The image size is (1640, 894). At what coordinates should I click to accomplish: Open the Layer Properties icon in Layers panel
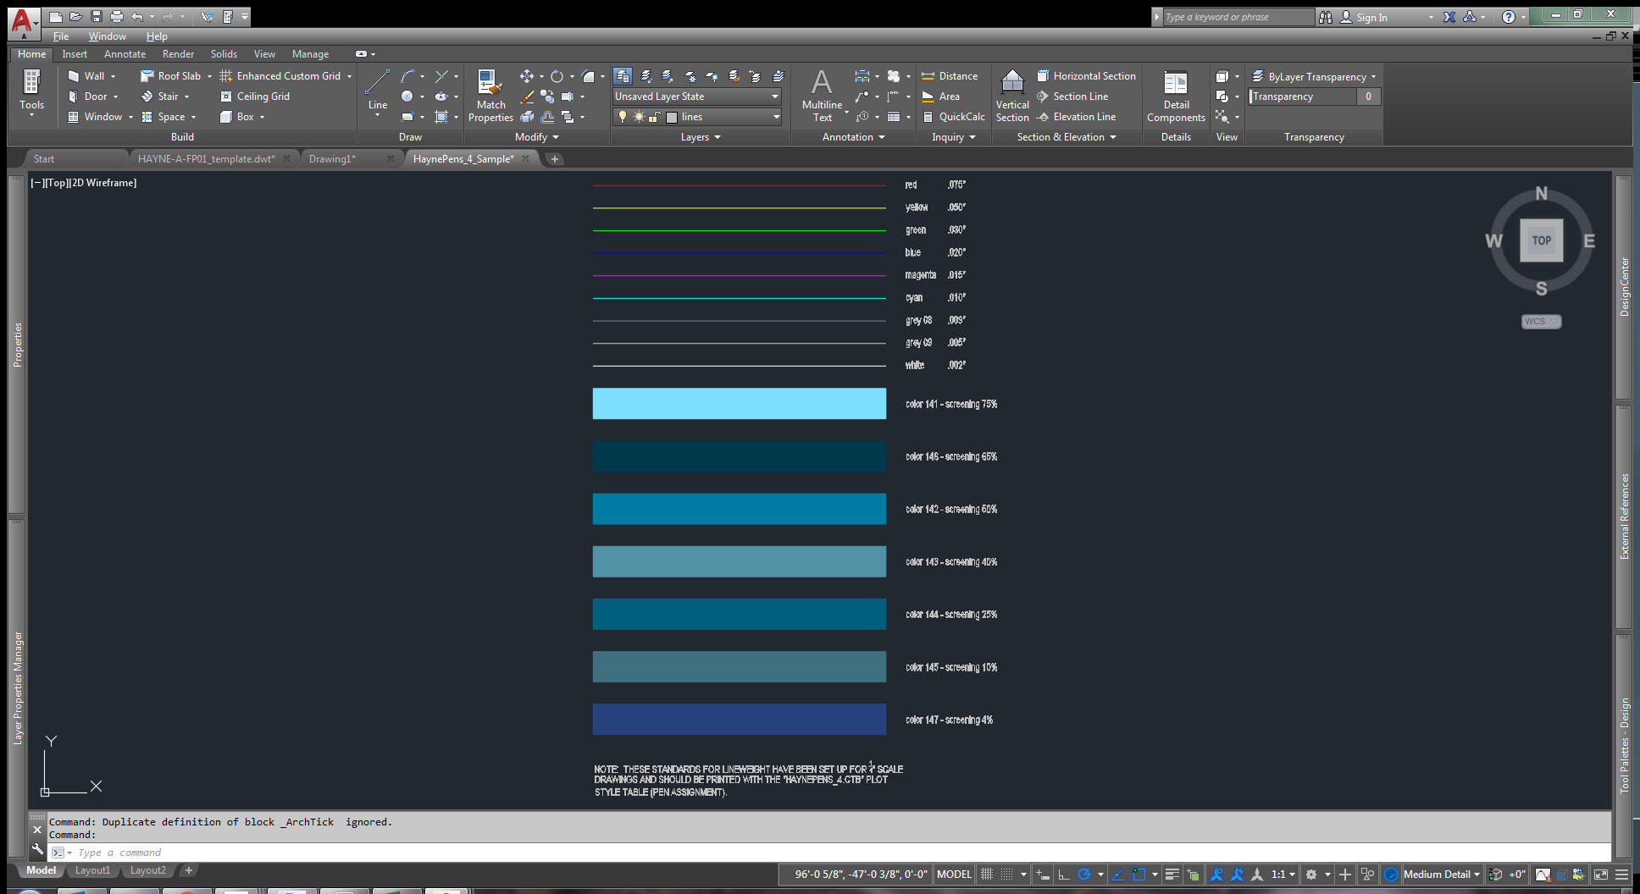pos(623,76)
